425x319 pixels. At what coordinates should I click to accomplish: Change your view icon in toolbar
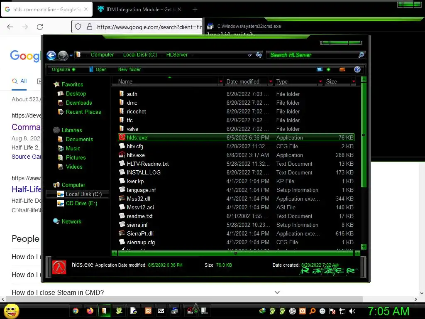point(320,69)
